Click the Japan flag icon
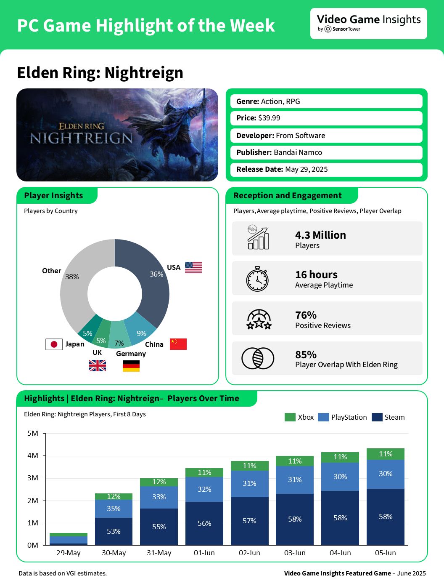This screenshot has height=586, width=444. click(54, 344)
